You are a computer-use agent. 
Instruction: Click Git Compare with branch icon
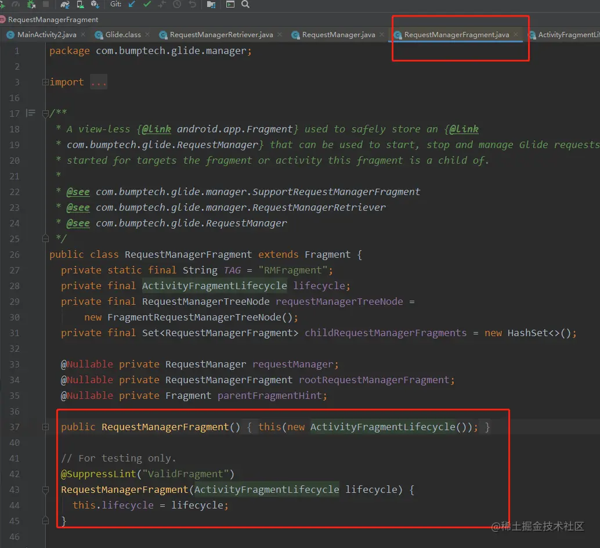162,4
